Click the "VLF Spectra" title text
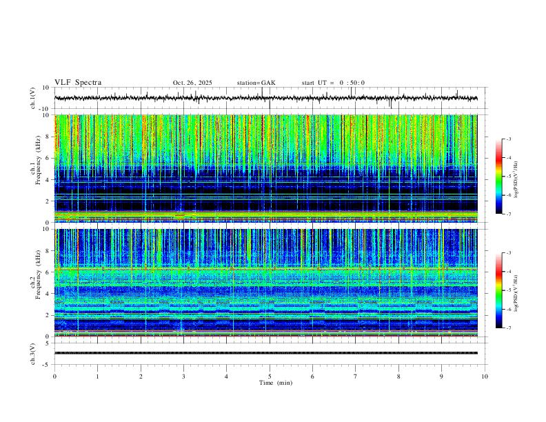546x422 pixels. (x=78, y=83)
